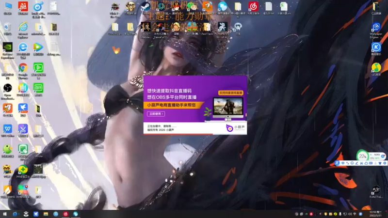Open NetEase Cloud Music from taskbar
Screen dimensions: 388x218
point(65,214)
